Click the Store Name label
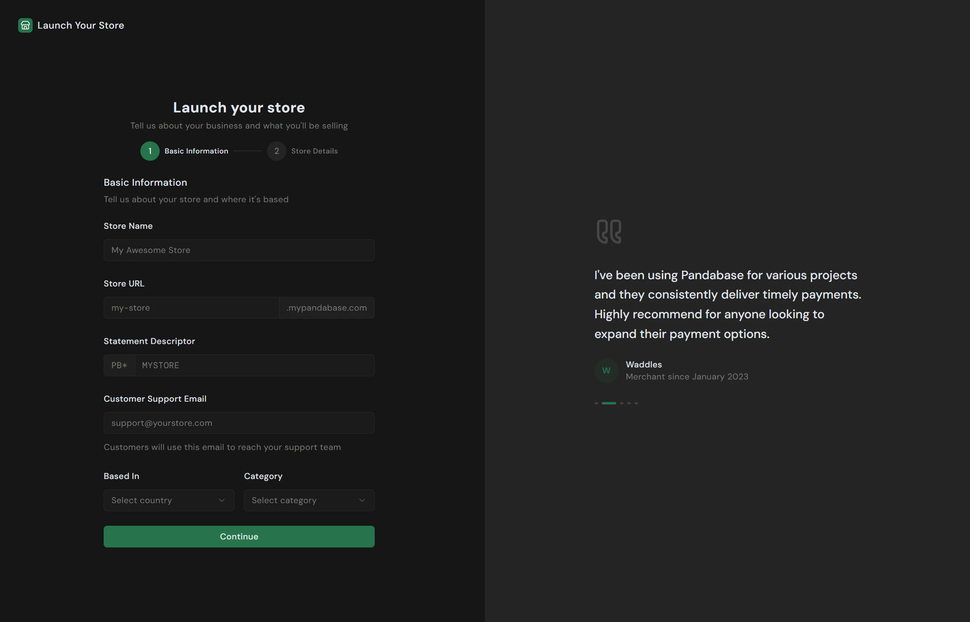970x622 pixels. click(128, 226)
